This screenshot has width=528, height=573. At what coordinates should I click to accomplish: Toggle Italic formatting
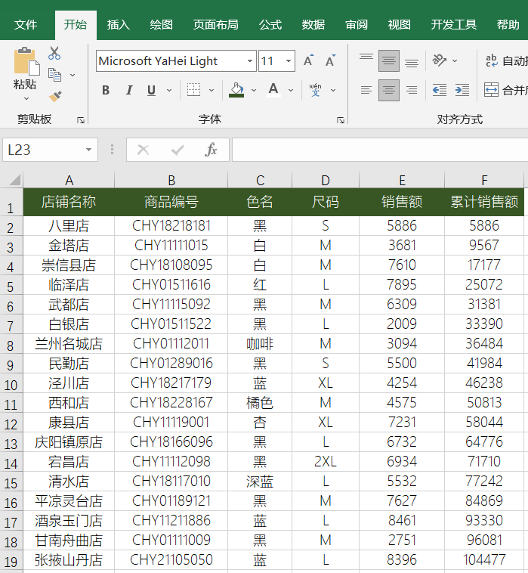(128, 91)
